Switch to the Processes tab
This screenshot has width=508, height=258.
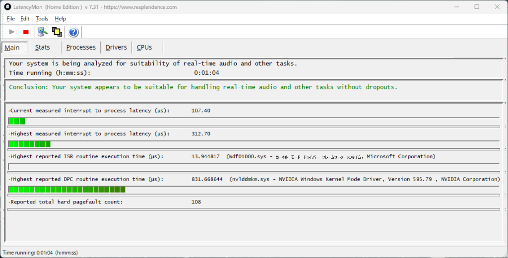[x=81, y=48]
